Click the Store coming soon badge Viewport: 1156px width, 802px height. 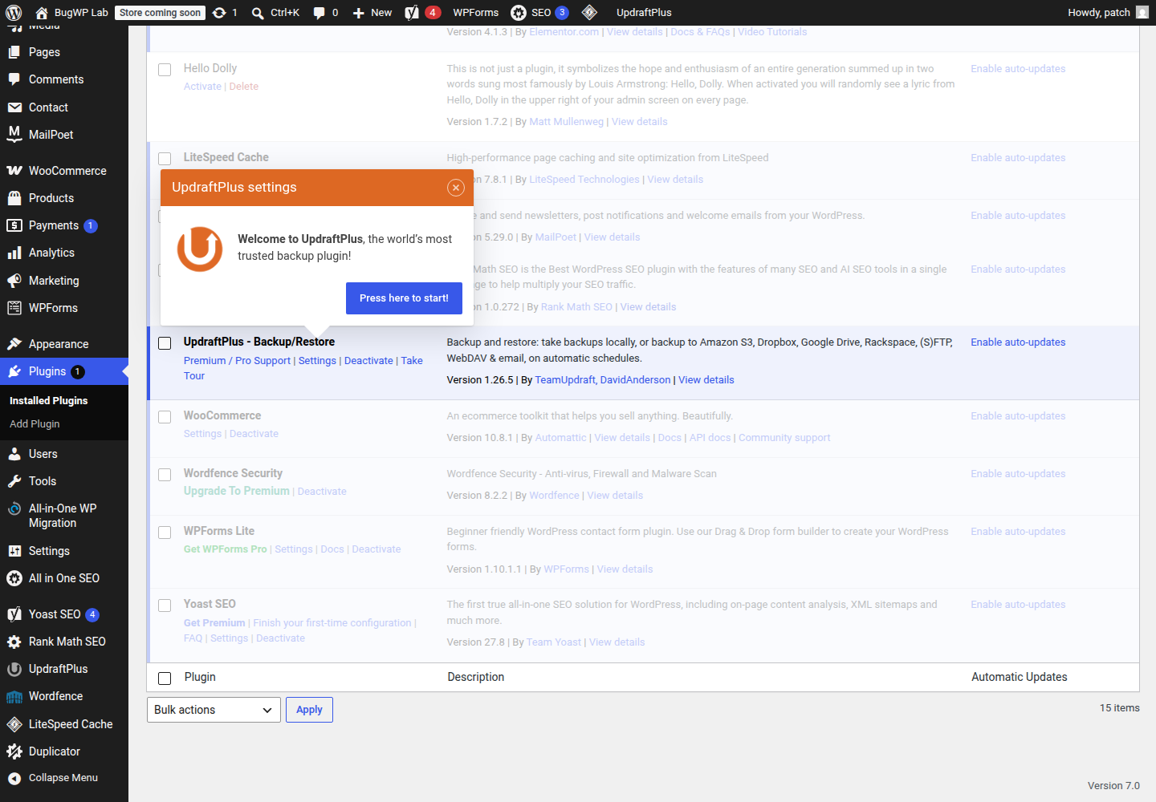click(x=160, y=13)
